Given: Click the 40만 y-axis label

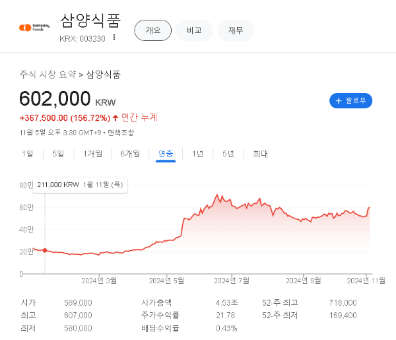Looking at the screenshot, I should (26, 230).
